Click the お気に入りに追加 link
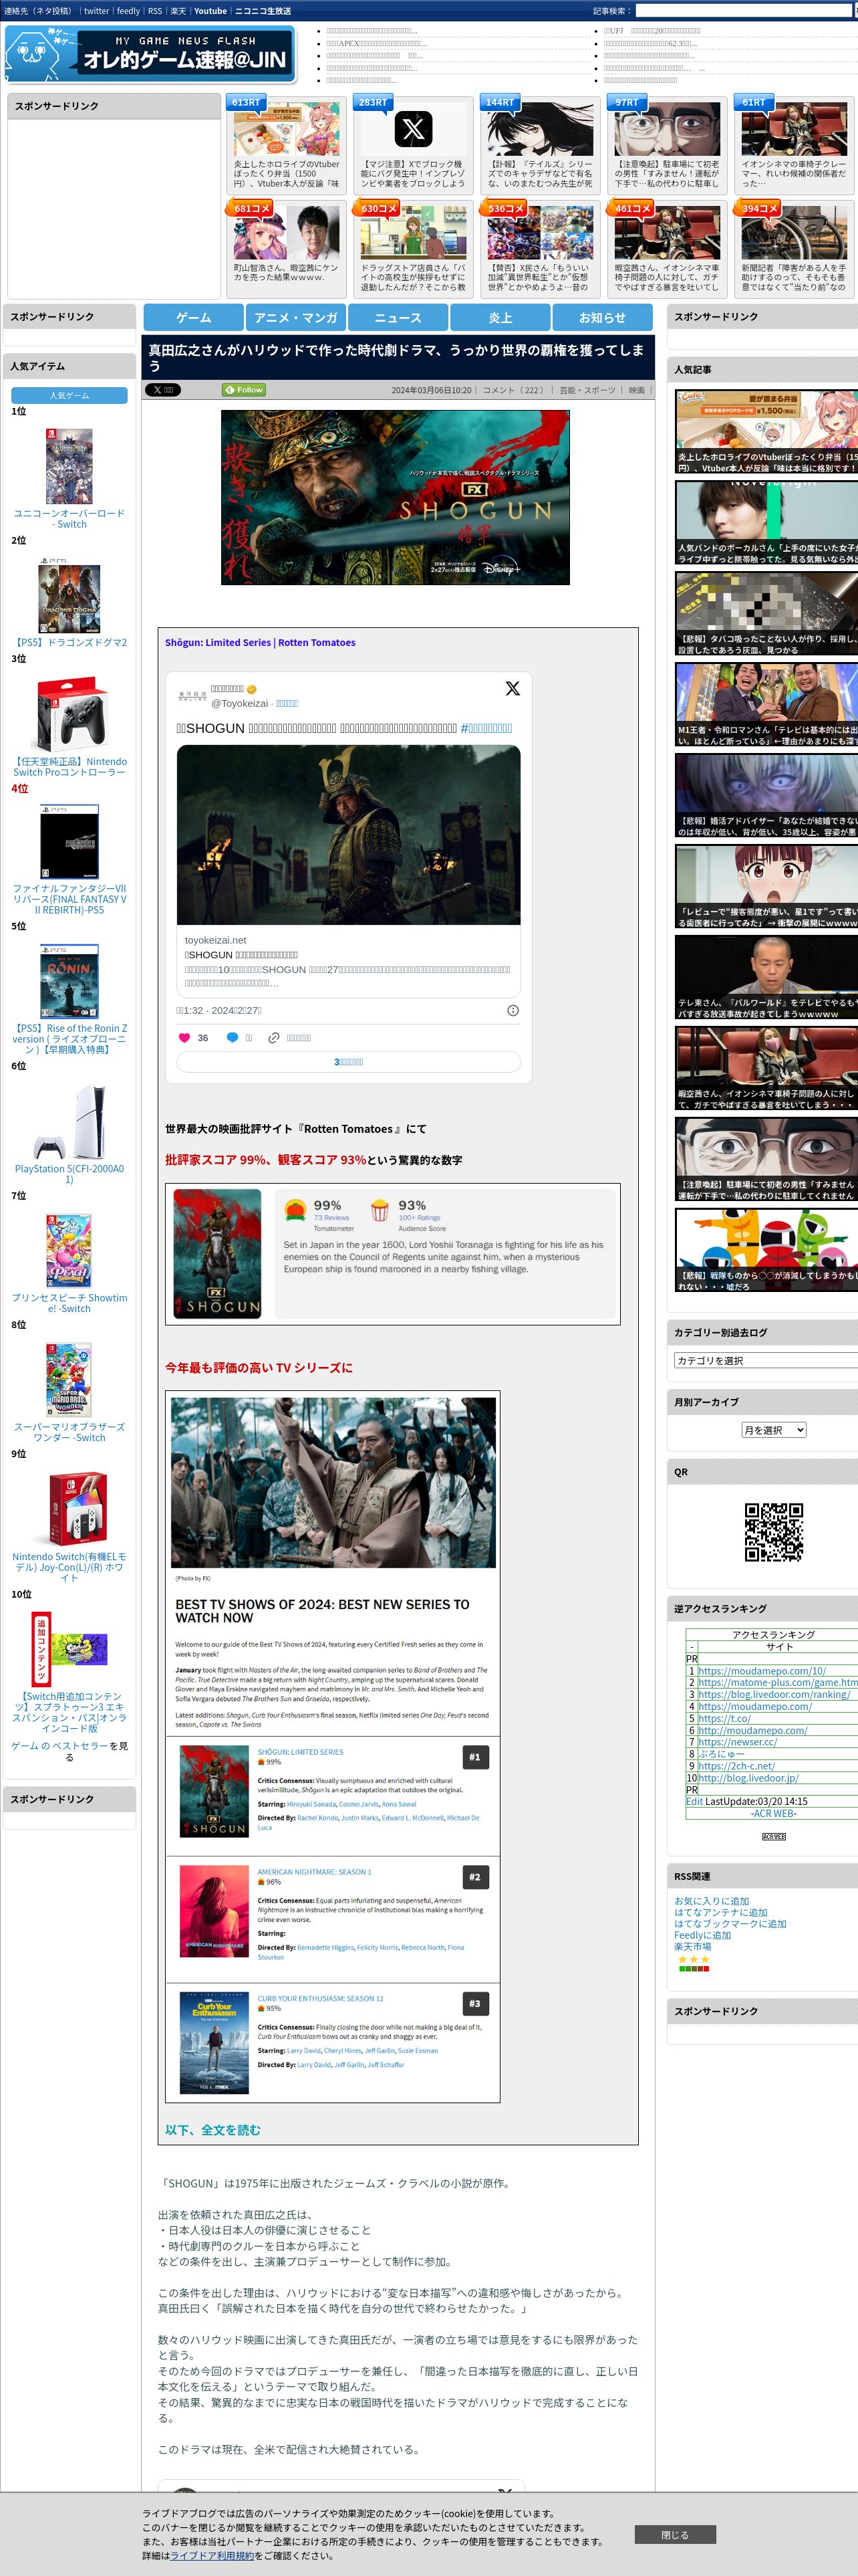This screenshot has width=858, height=2576. 711,1901
